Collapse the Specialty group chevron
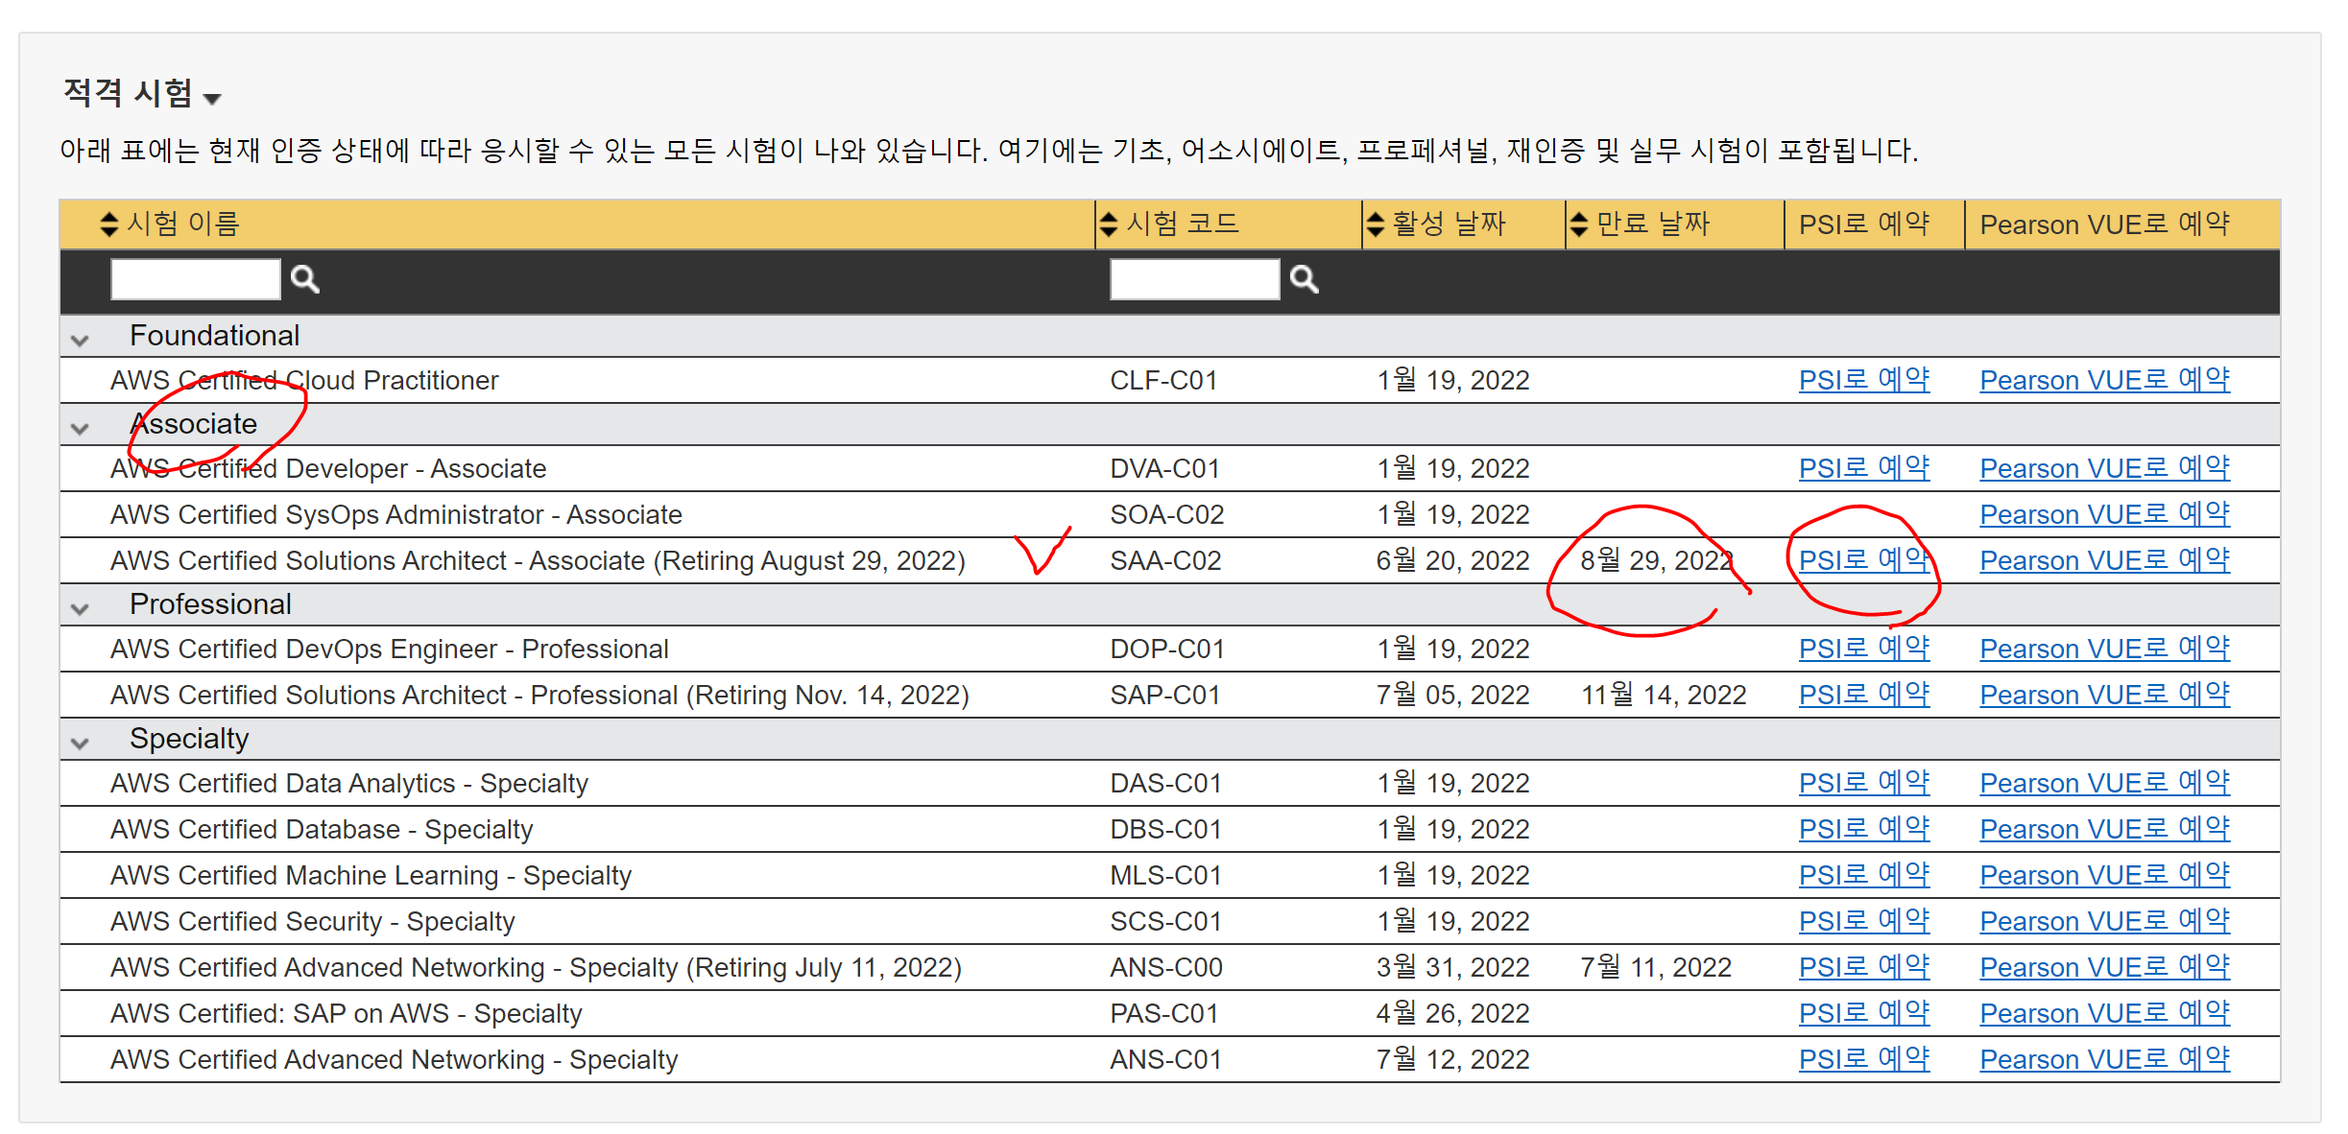This screenshot has height=1134, width=2348. coord(81,743)
